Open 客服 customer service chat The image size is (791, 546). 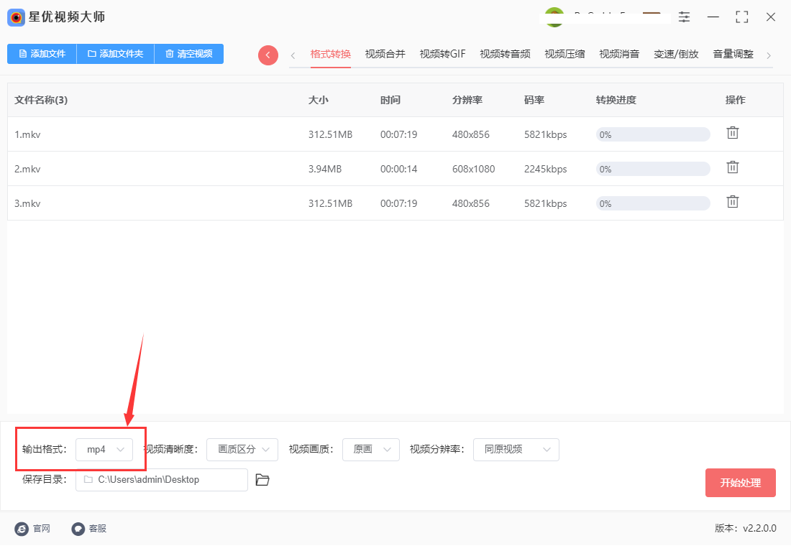coord(88,528)
